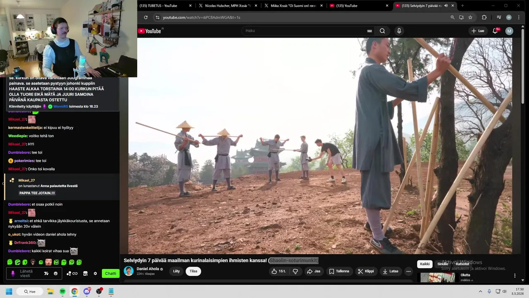Bookmark this page with the star icon
The width and height of the screenshot is (529, 298).
[x=470, y=17]
